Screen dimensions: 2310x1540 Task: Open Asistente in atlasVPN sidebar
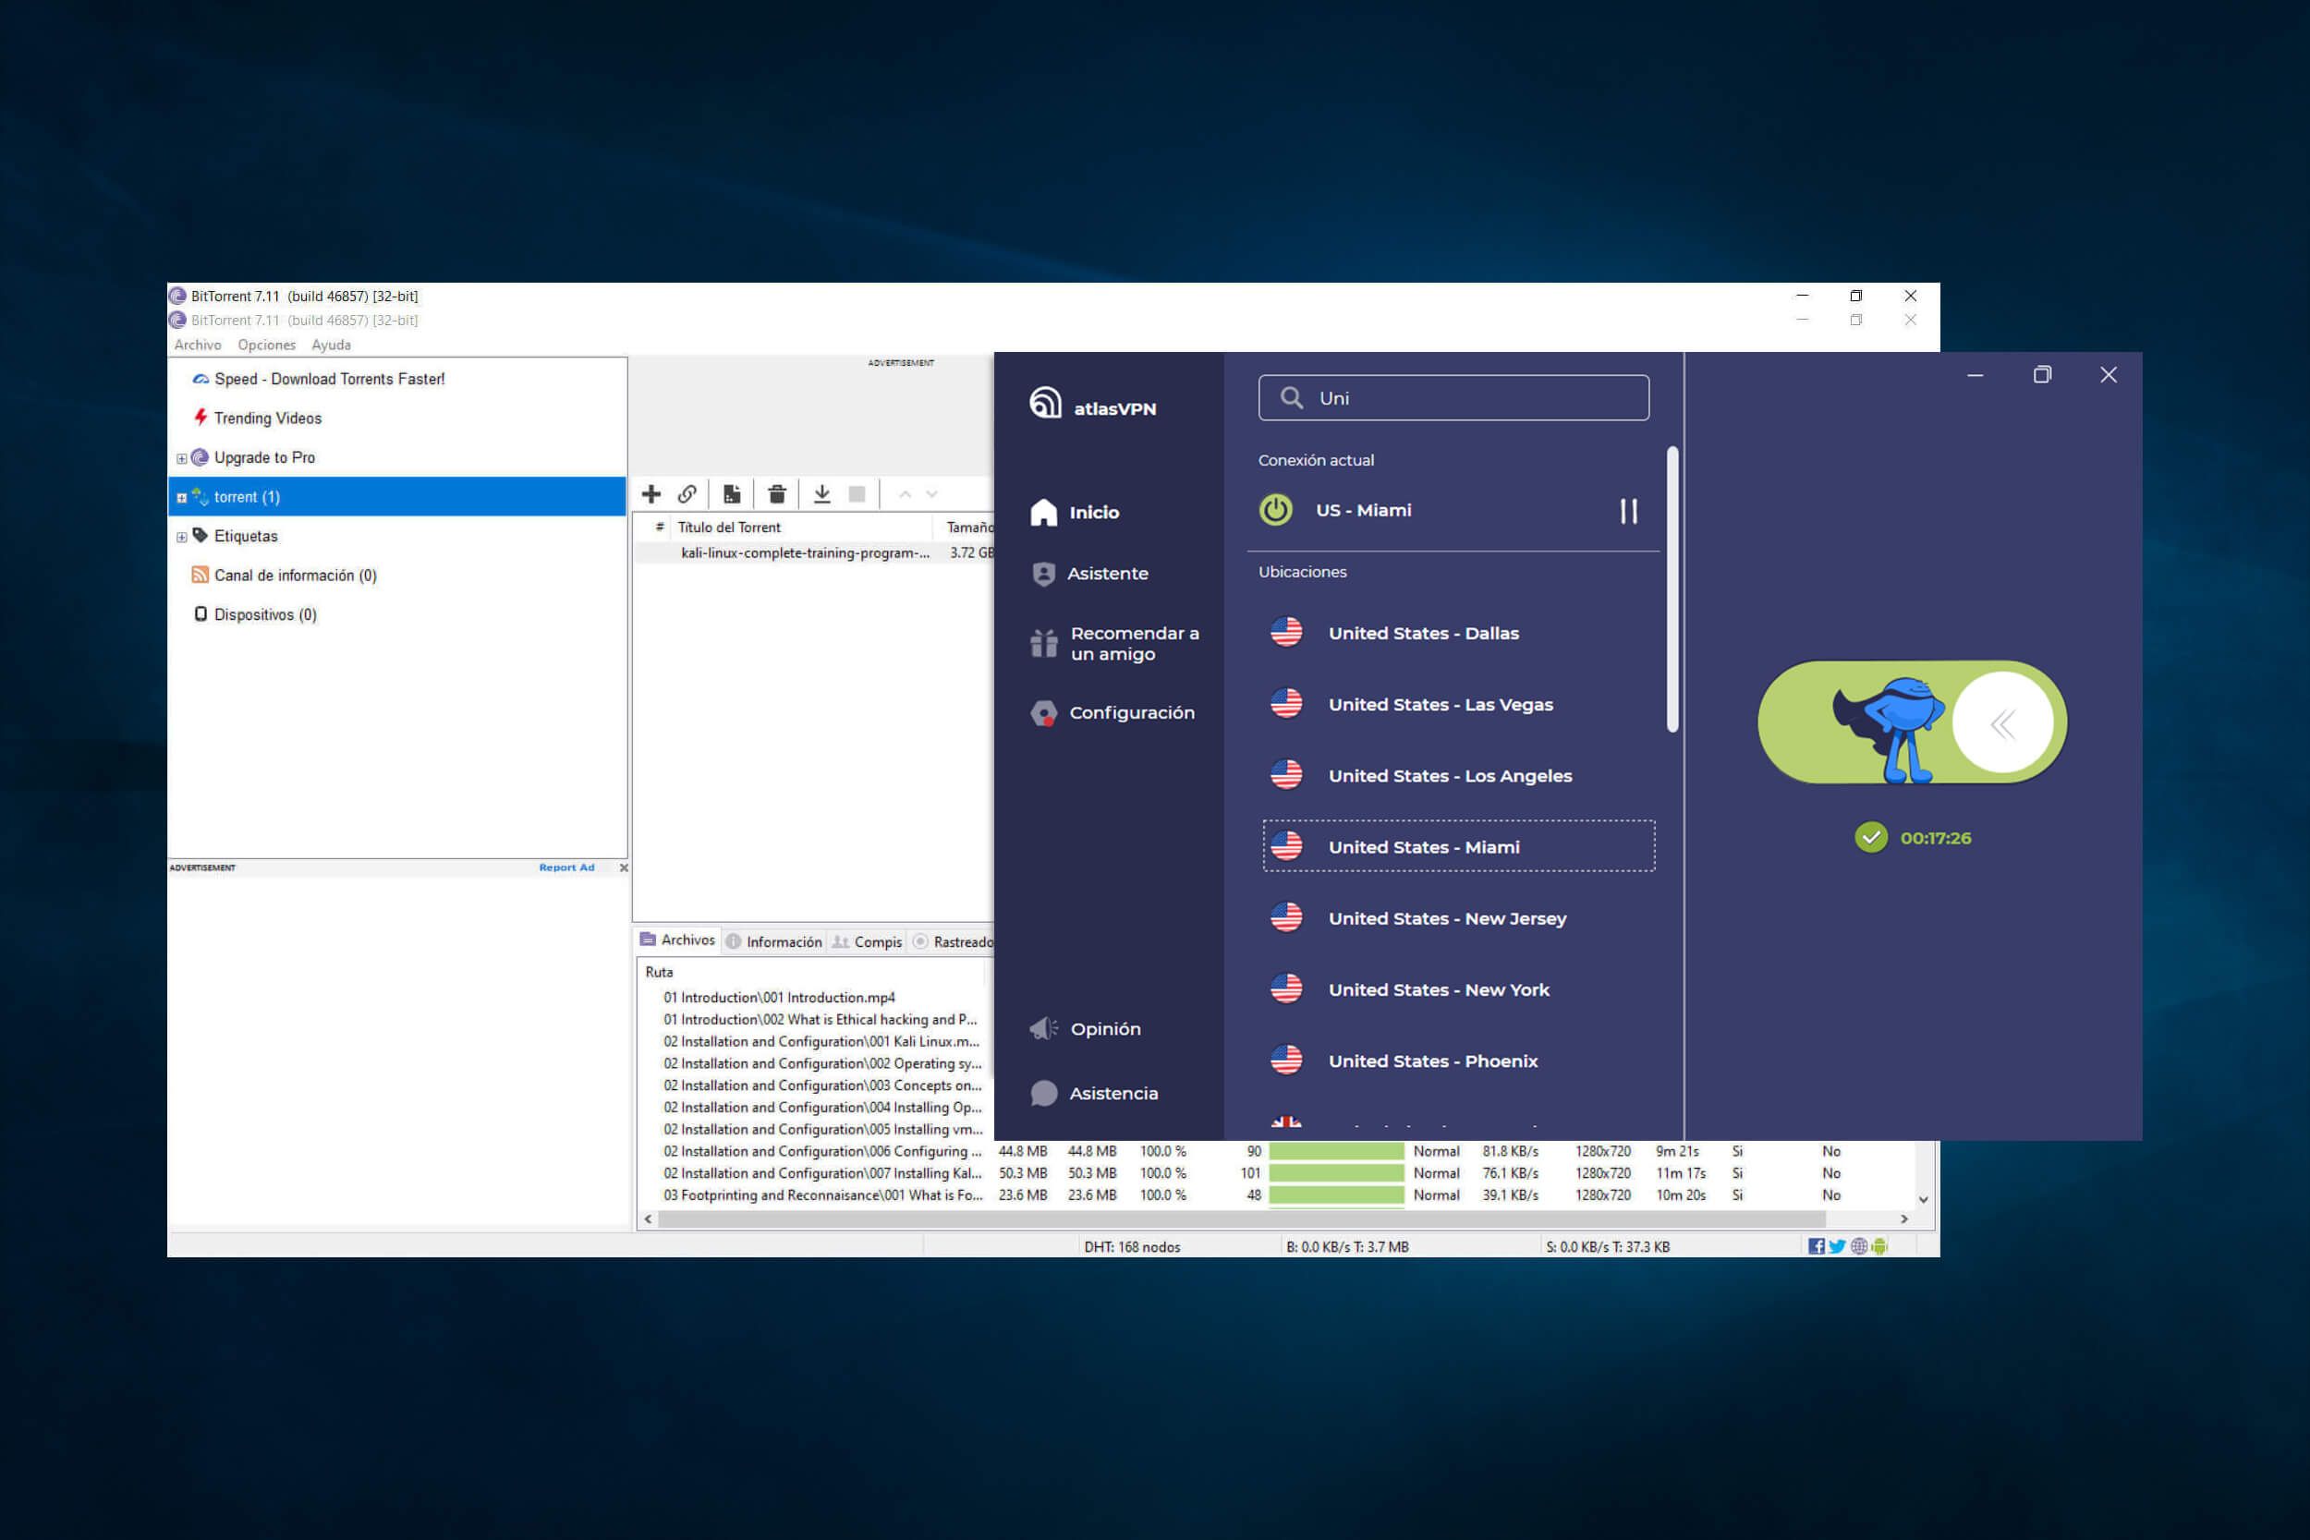(1089, 574)
